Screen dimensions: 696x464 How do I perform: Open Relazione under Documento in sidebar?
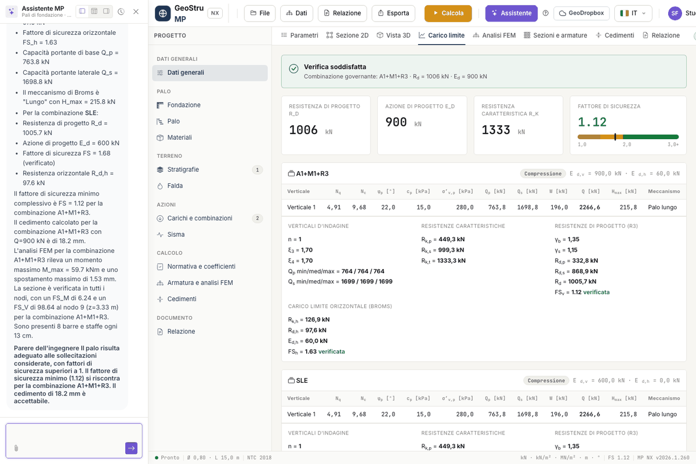(210, 331)
